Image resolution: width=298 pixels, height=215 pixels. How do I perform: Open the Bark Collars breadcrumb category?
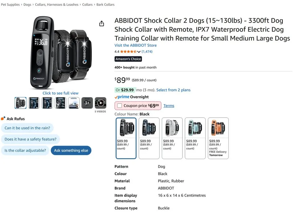tap(105, 5)
